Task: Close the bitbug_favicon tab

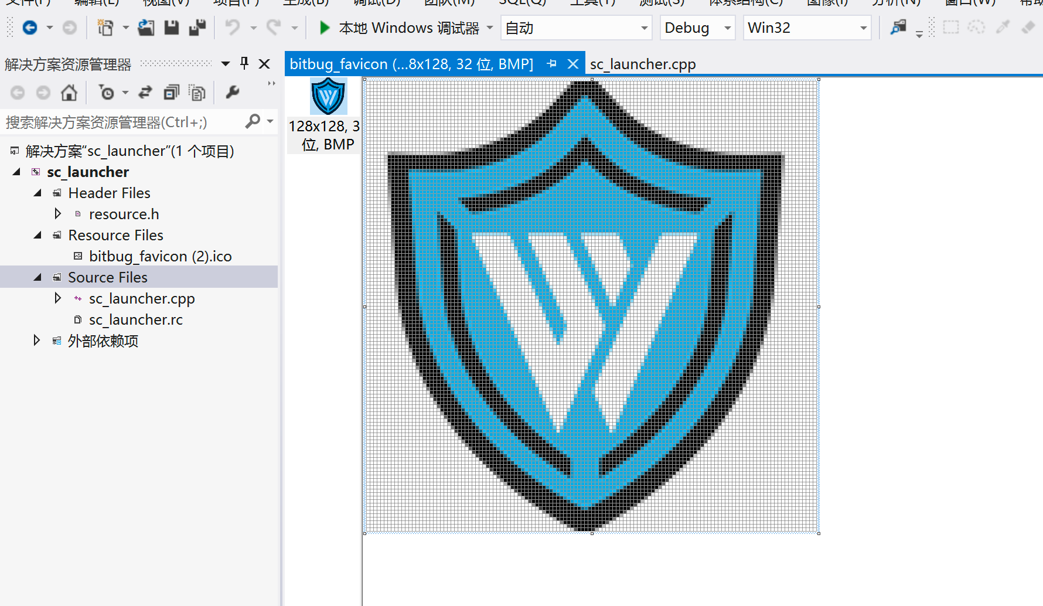Action: (573, 64)
